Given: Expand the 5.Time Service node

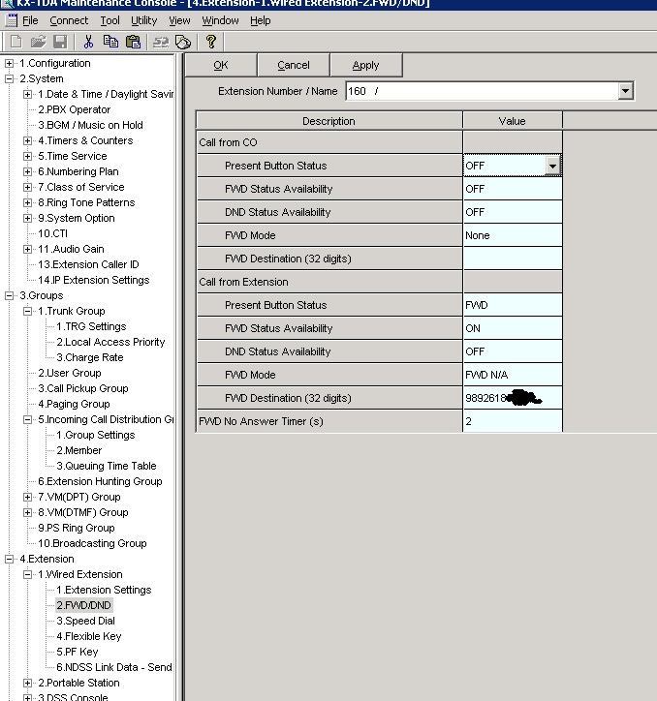Looking at the screenshot, I should coord(28,157).
